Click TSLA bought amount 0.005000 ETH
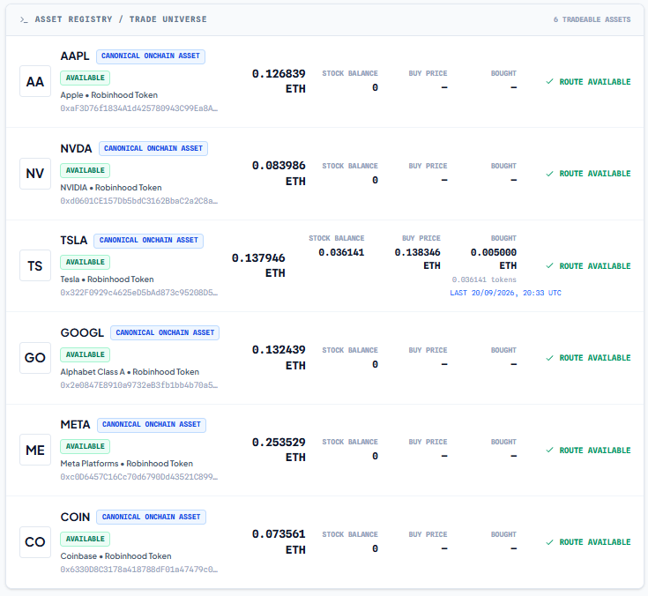The width and height of the screenshot is (648, 596). 494,258
